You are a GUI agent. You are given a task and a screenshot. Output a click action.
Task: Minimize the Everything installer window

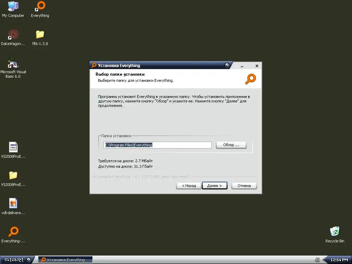pyautogui.click(x=242, y=66)
